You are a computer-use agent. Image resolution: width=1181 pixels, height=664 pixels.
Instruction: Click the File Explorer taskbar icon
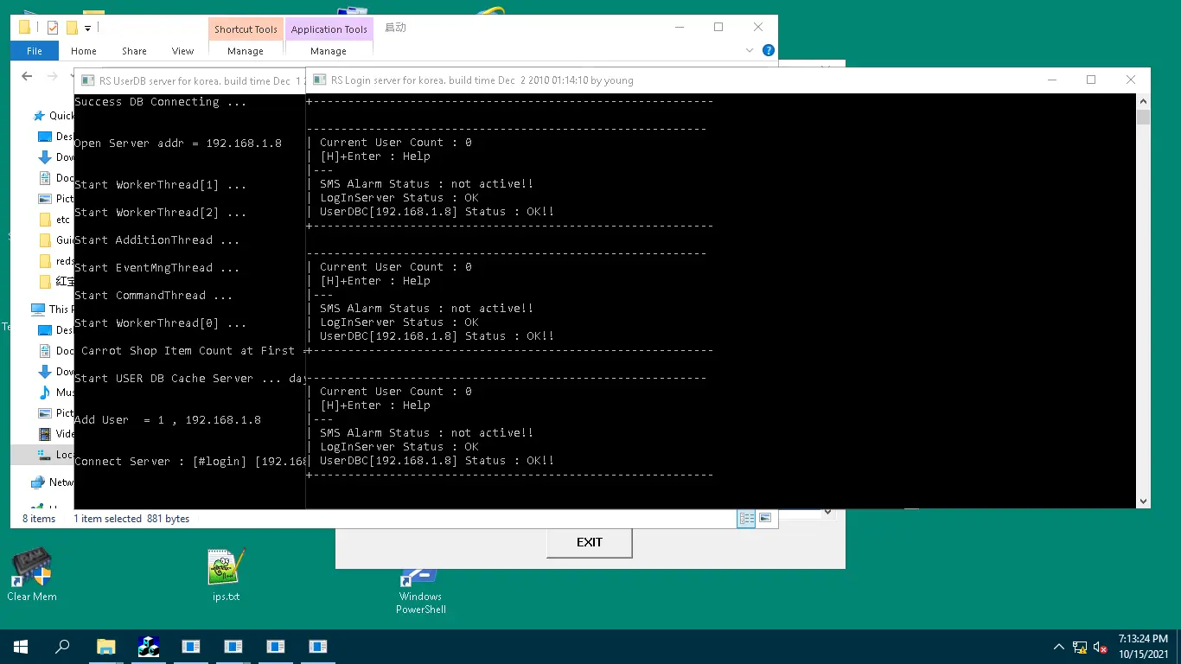point(105,646)
